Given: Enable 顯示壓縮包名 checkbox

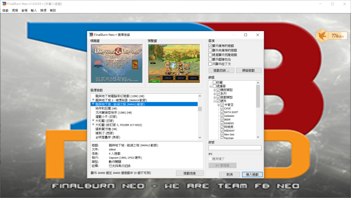Looking at the screenshot, I should [x=210, y=59].
